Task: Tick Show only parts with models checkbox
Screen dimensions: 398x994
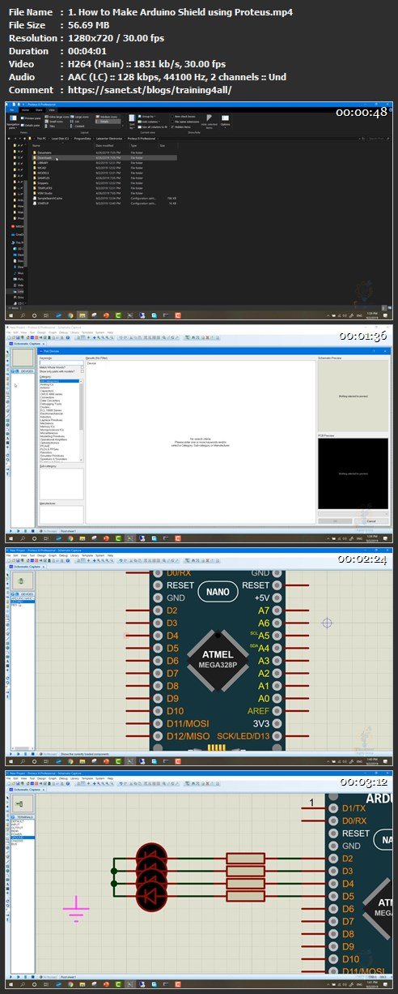Action: [x=83, y=371]
